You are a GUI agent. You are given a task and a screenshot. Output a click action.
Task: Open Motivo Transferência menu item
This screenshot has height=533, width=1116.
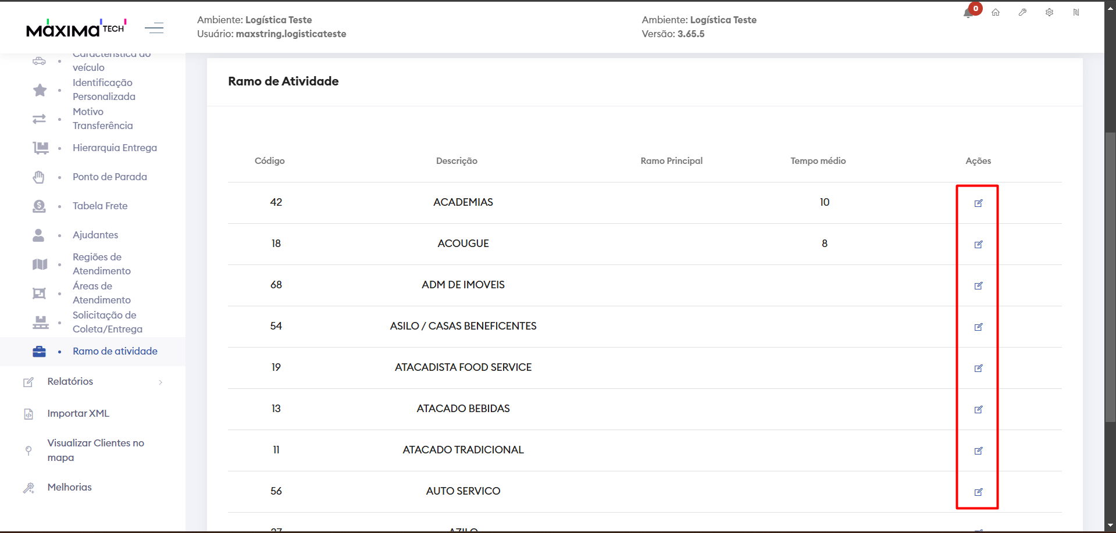[x=102, y=119]
